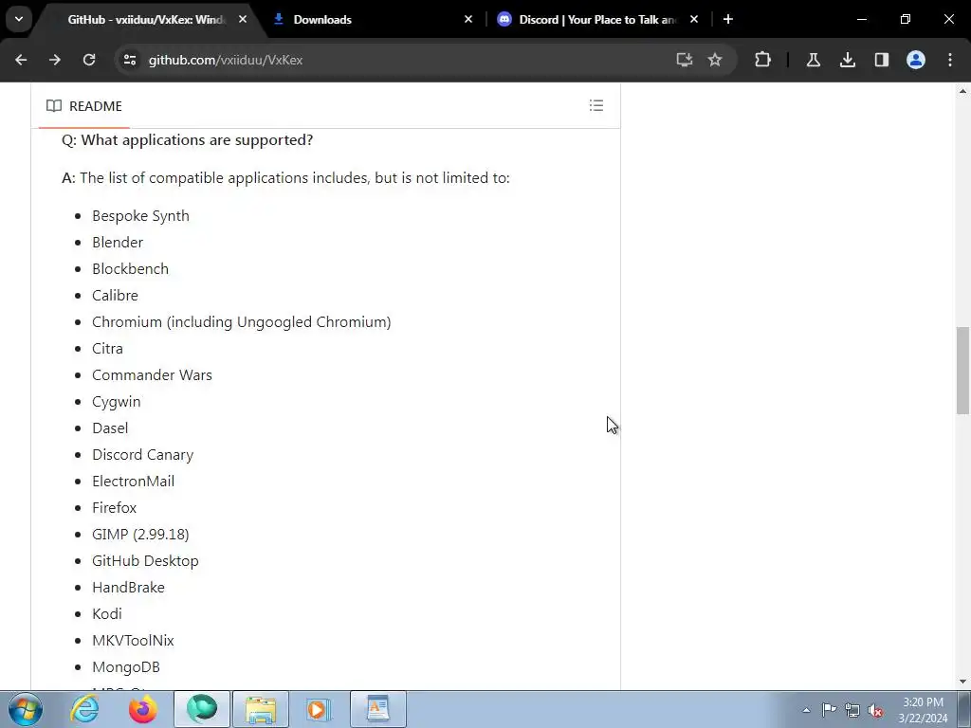View site information icon in address bar

[130, 60]
